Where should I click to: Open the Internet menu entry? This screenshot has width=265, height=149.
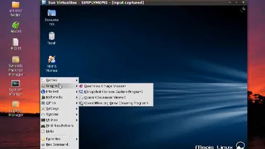pos(60,91)
